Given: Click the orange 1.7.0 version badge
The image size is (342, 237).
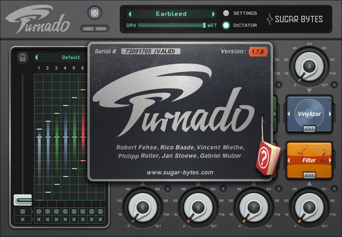Looking at the screenshot, I should [258, 52].
